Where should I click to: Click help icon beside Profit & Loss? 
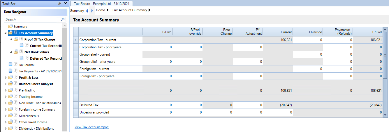click(15, 77)
